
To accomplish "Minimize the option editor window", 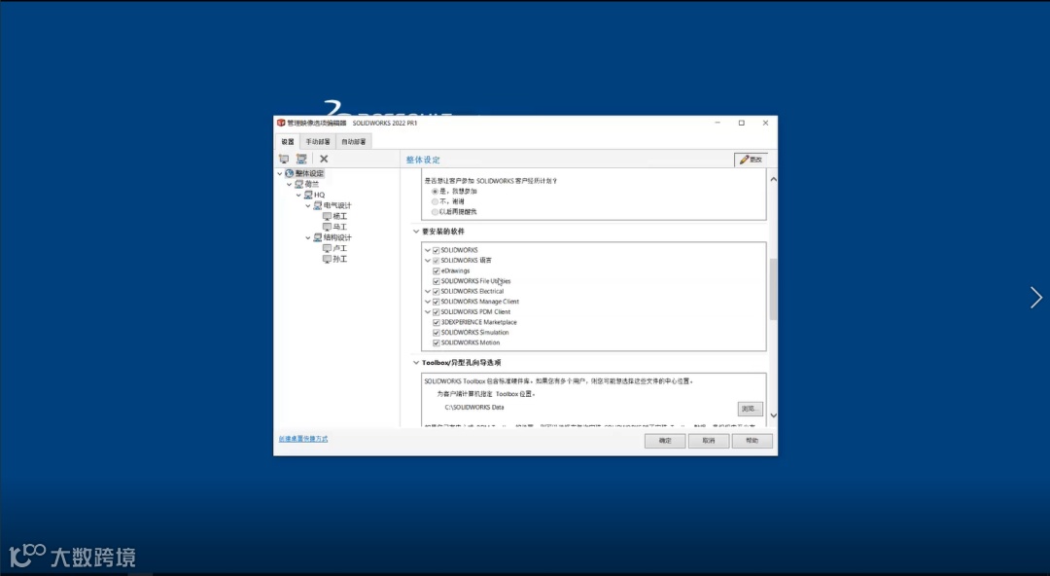I will (717, 123).
